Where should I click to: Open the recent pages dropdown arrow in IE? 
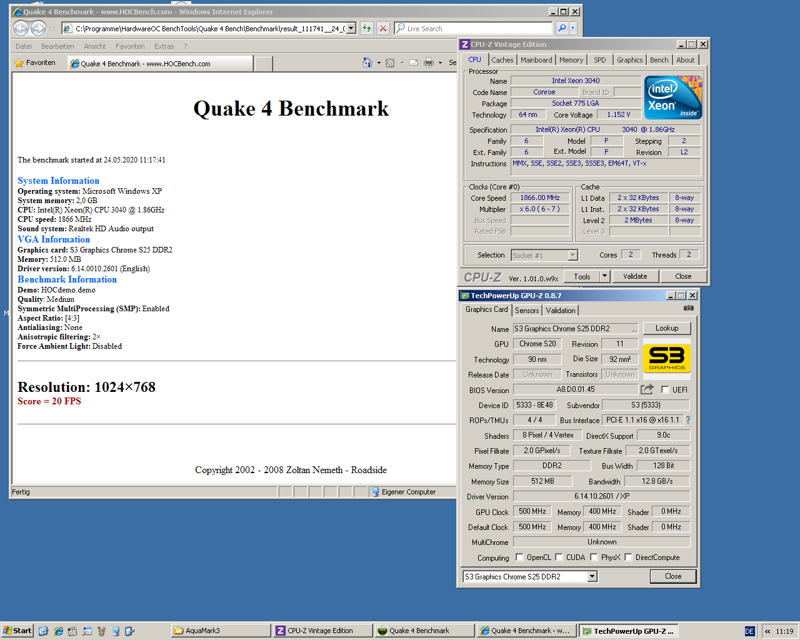tap(52, 28)
